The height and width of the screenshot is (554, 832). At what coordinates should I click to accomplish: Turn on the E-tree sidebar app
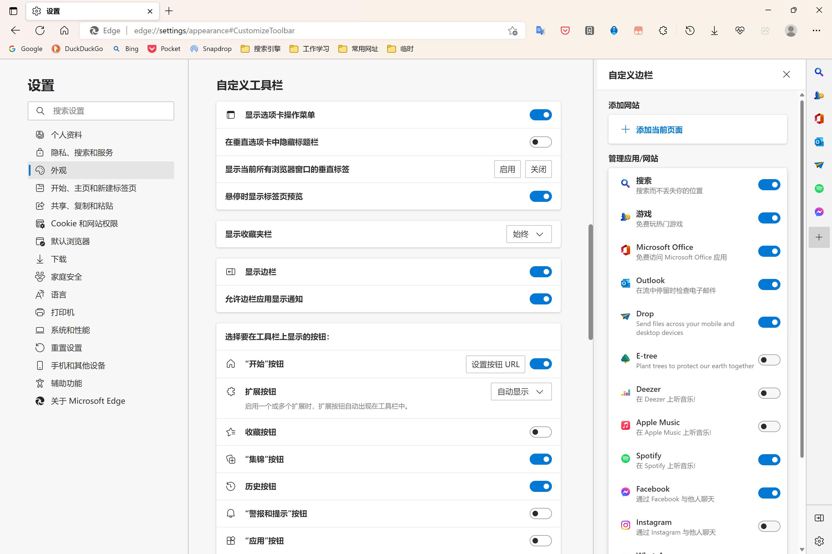click(769, 360)
